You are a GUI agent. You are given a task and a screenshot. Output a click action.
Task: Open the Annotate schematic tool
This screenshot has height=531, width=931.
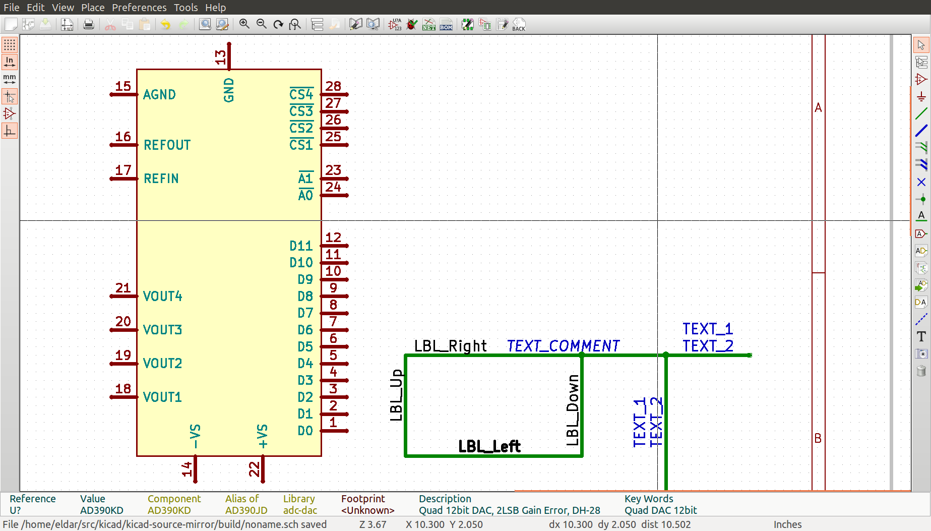click(395, 24)
